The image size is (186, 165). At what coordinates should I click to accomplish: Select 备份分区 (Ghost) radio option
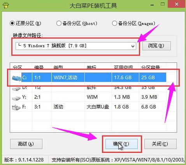(x=77, y=23)
